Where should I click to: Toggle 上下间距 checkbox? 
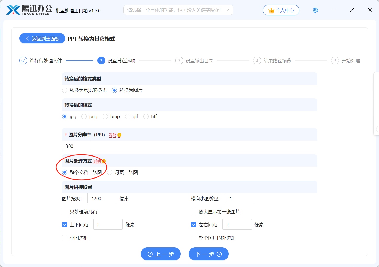[x=65, y=225]
